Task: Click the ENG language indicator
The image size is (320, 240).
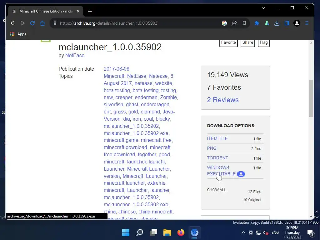Action: [275, 232]
